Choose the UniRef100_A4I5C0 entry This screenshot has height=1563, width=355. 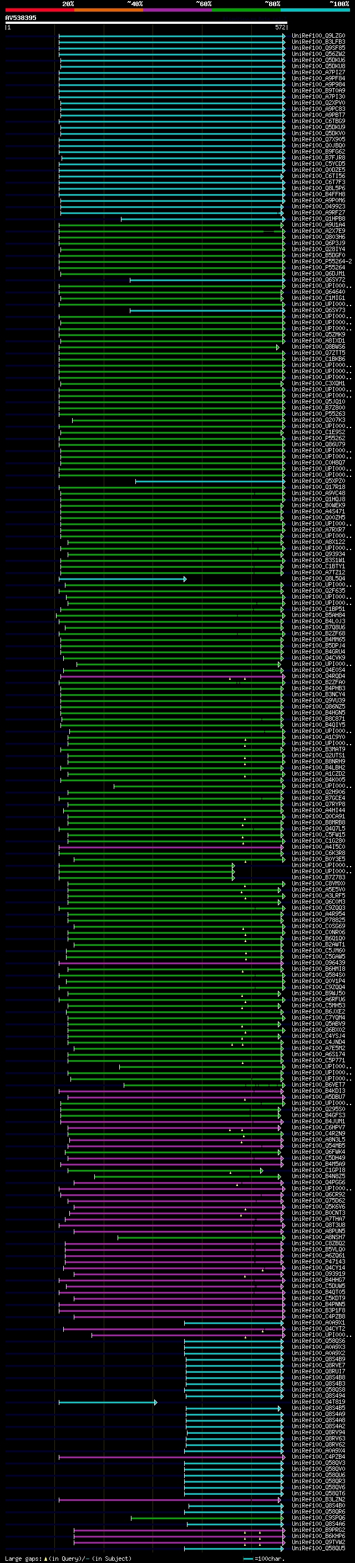point(318,847)
